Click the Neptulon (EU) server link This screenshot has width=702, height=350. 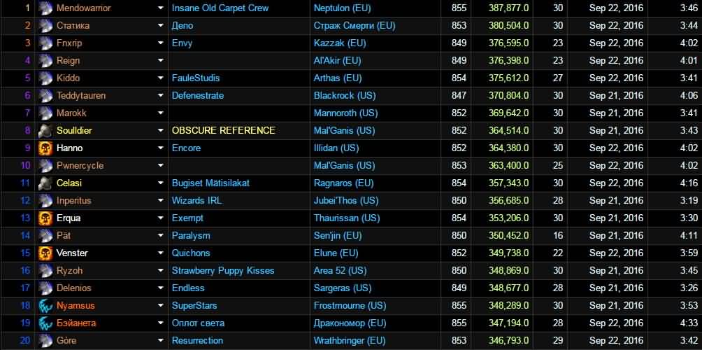click(342, 8)
